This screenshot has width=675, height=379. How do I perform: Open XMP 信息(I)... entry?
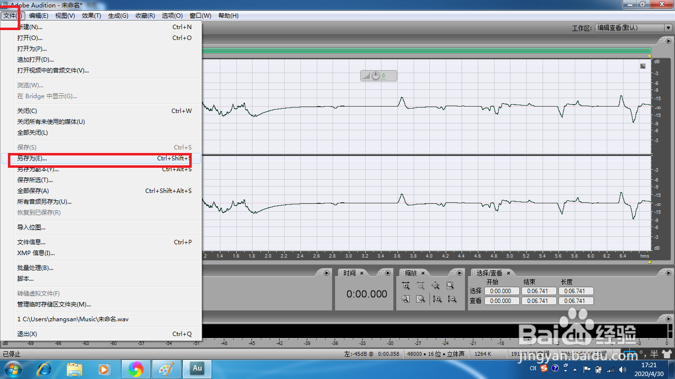point(101,253)
